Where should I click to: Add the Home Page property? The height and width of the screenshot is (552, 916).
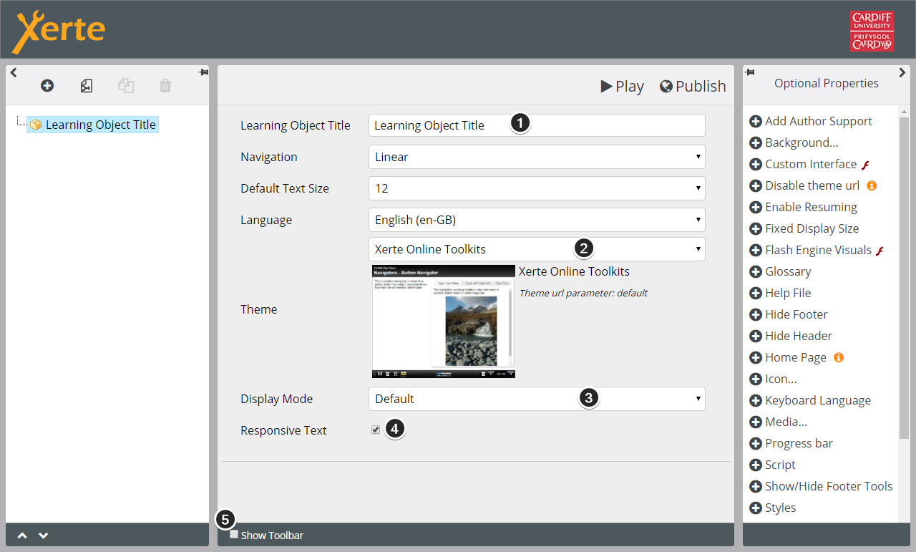coord(788,357)
